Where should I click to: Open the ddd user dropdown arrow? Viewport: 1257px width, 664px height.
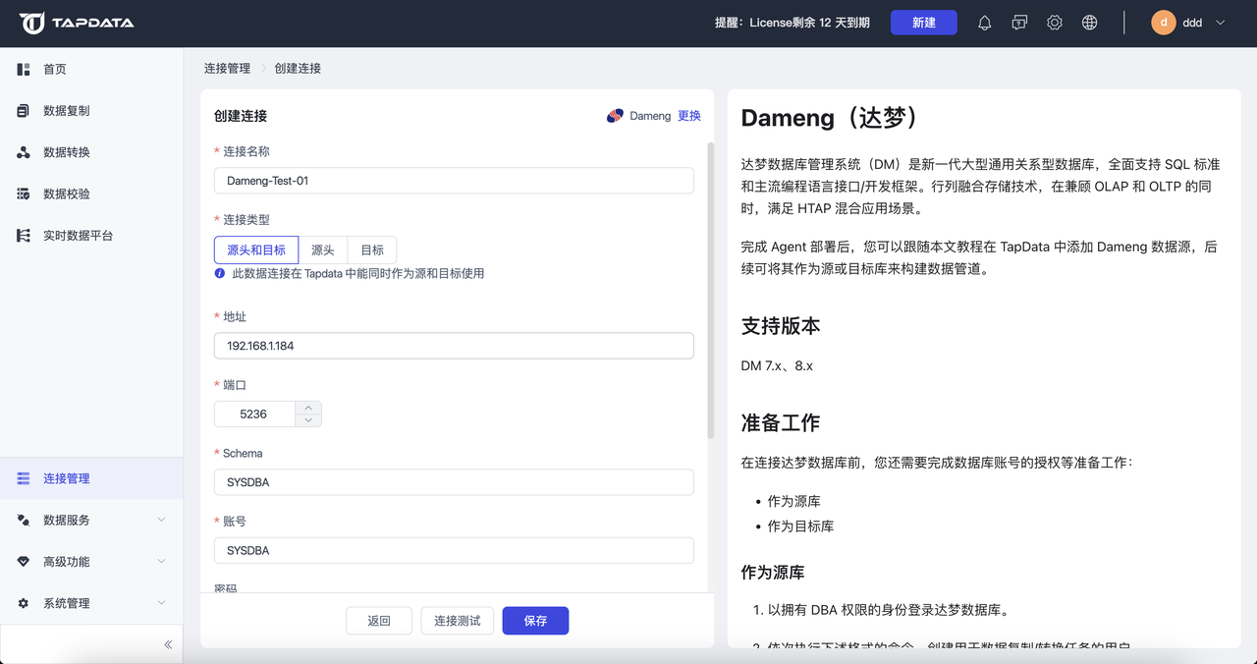[x=1221, y=23]
